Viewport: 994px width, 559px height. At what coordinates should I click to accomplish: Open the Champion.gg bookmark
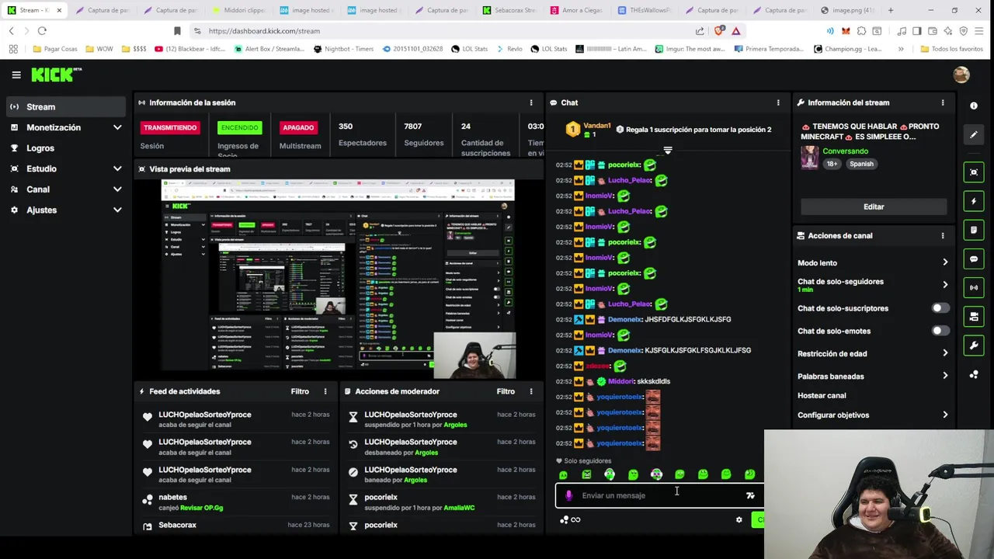(x=848, y=49)
